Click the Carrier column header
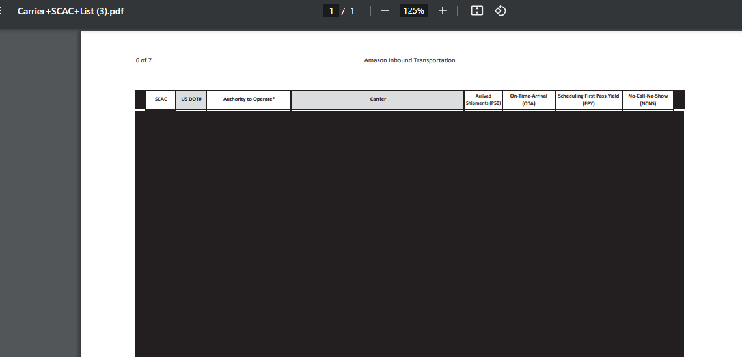Viewport: 742px width, 357px height. pos(378,99)
